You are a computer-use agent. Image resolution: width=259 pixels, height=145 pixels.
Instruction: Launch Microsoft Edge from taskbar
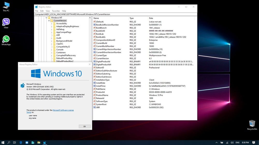(21, 142)
